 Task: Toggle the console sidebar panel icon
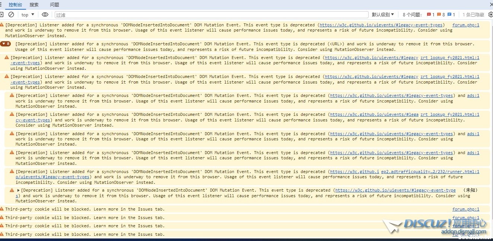point(1,14)
